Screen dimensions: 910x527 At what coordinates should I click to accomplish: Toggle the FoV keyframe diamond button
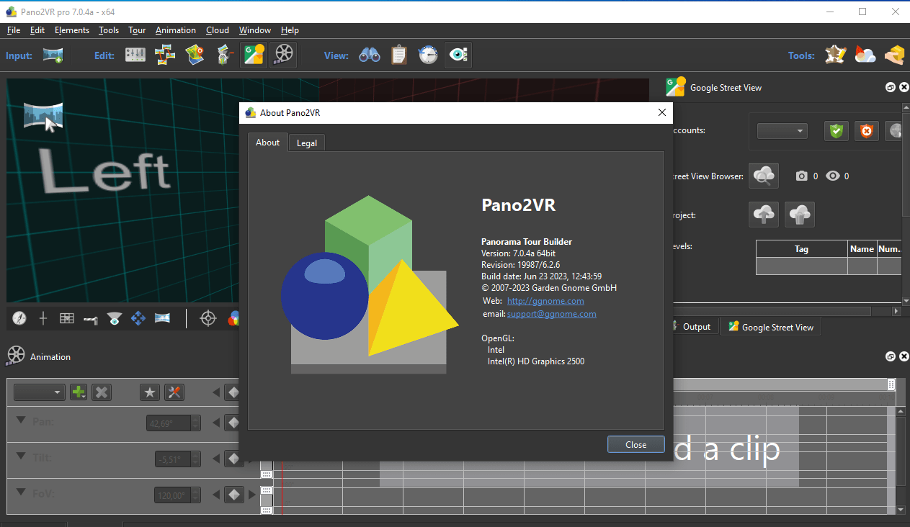click(x=233, y=495)
